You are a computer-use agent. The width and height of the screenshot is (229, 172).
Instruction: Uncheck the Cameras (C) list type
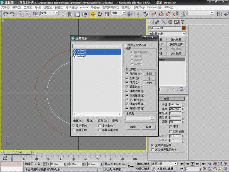[x=127, y=87]
